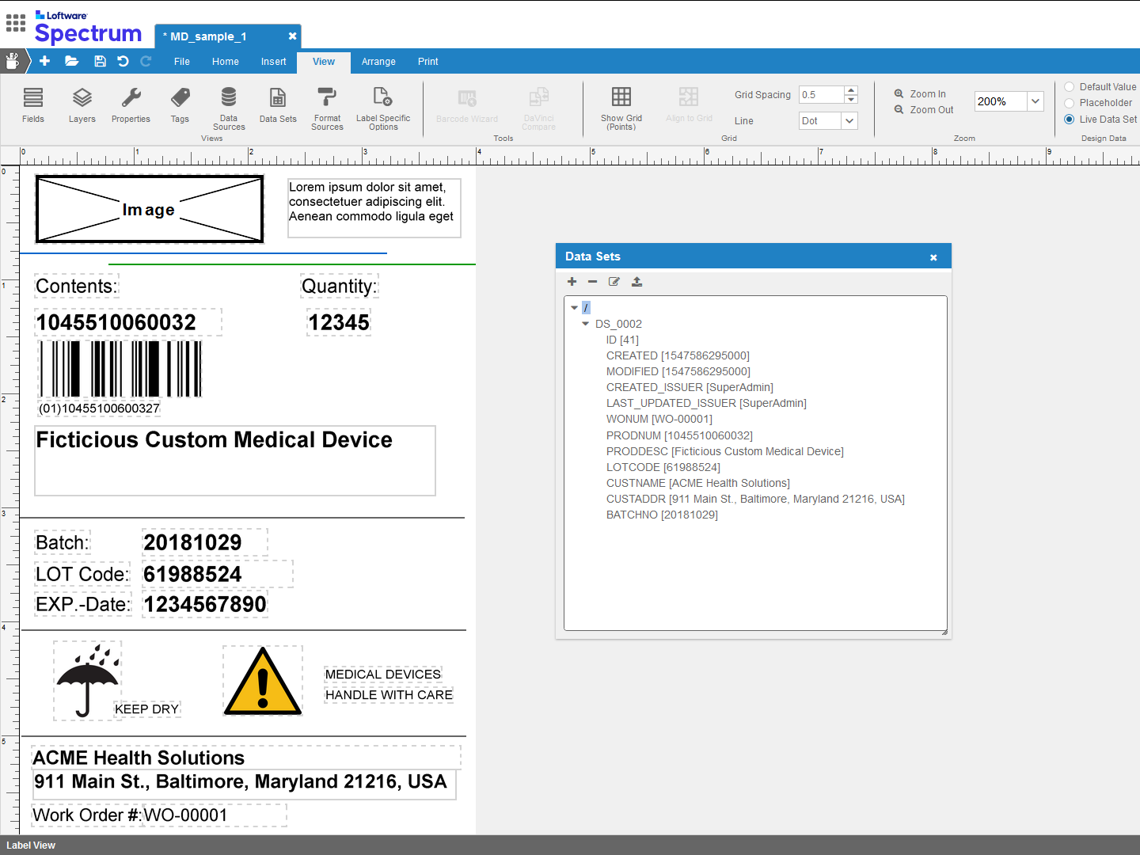Open the DaVinci Compare tool

coord(539,108)
